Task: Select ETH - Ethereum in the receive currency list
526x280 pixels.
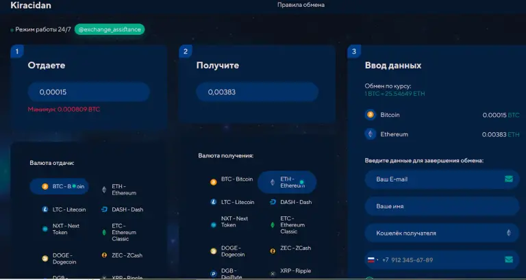Action: [x=287, y=182]
